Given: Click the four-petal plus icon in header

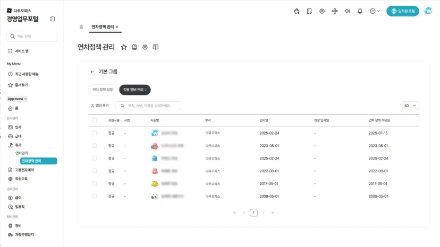Looking at the screenshot, I should tap(334, 11).
